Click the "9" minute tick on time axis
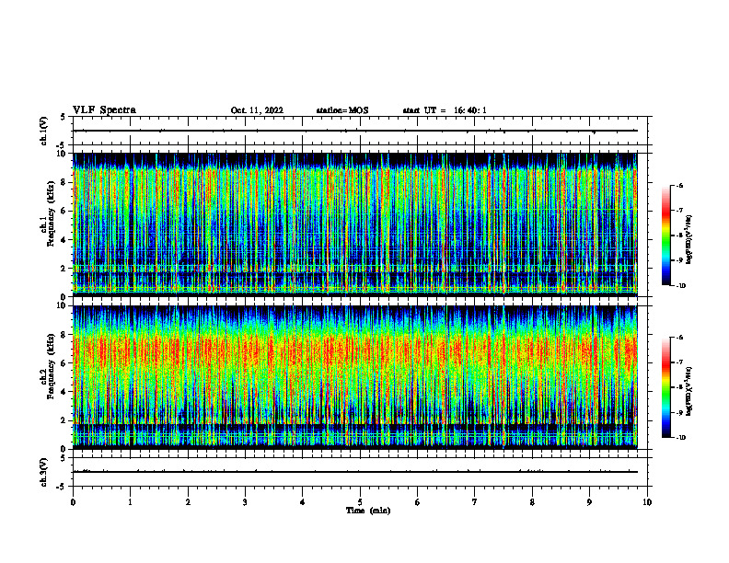This screenshot has height=563, width=729. pos(589,502)
